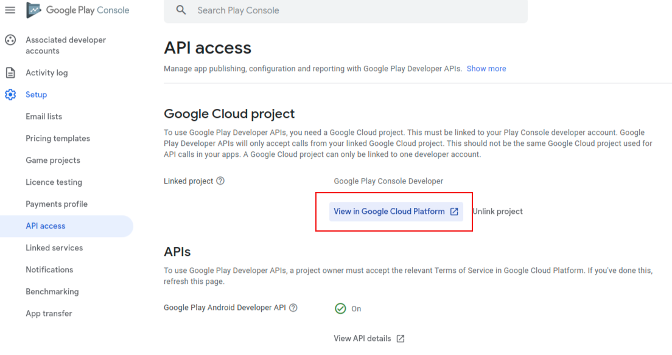The height and width of the screenshot is (355, 672).
Task: Click Unlink project
Action: click(x=497, y=212)
